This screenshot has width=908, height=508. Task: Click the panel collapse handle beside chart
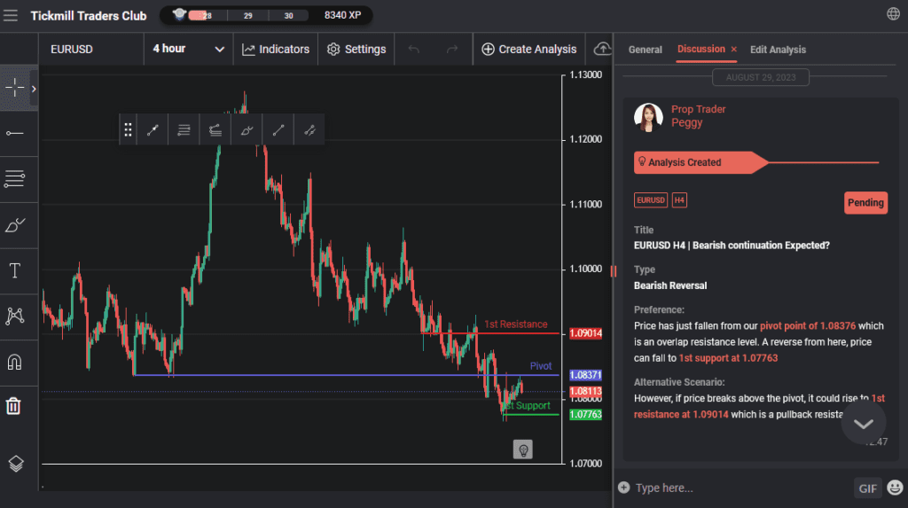[614, 270]
